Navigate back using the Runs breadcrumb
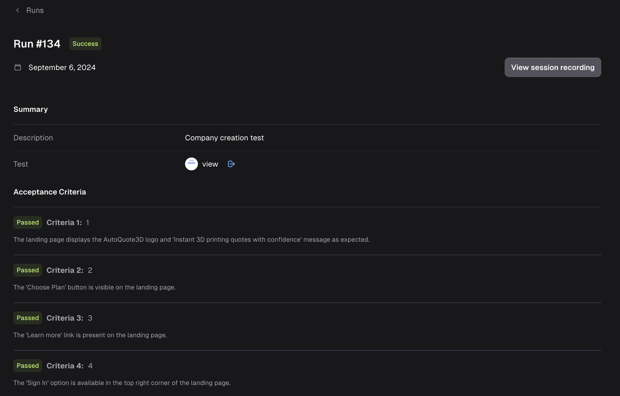Screen dimensions: 620x396 pyautogui.click(x=34, y=10)
